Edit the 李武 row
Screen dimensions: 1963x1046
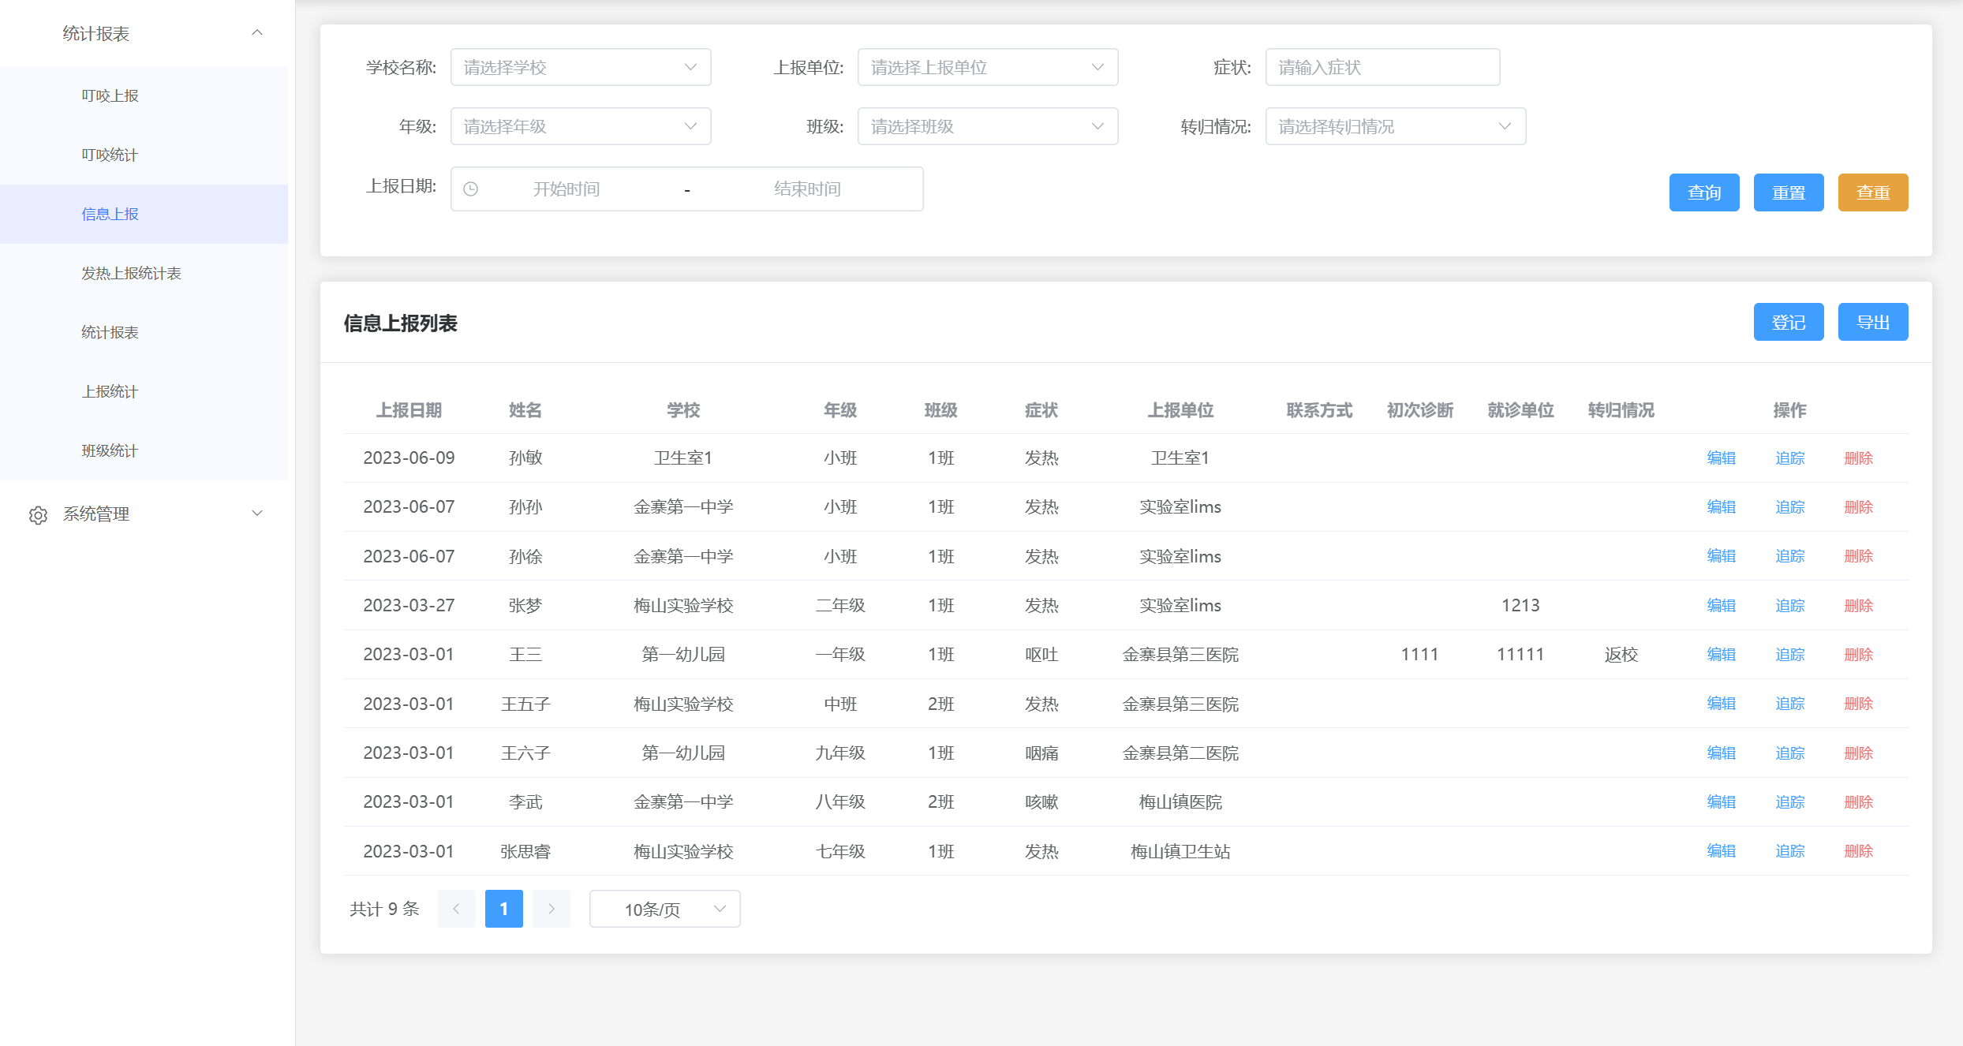(1721, 802)
